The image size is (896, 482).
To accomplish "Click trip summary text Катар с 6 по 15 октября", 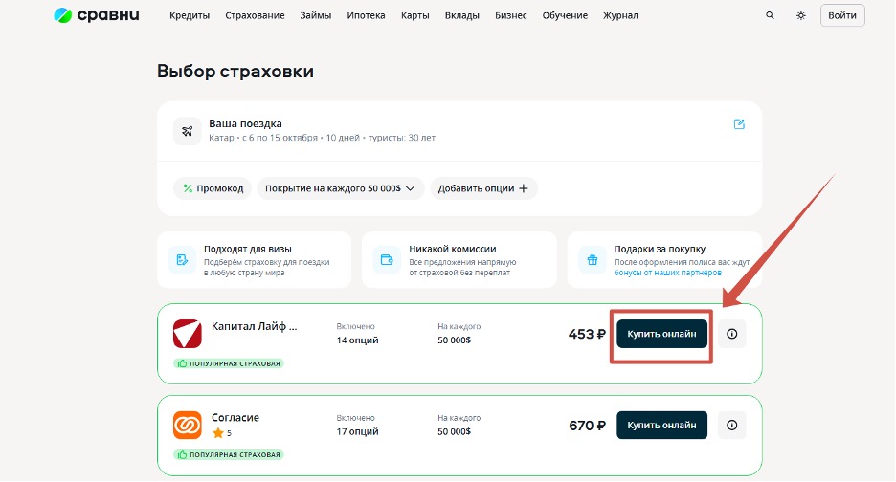I will (322, 138).
